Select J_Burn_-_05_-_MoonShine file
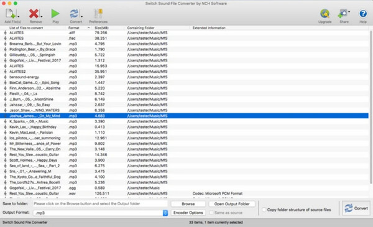Image resolution: width=373 pixels, height=227 pixels. (185, 100)
